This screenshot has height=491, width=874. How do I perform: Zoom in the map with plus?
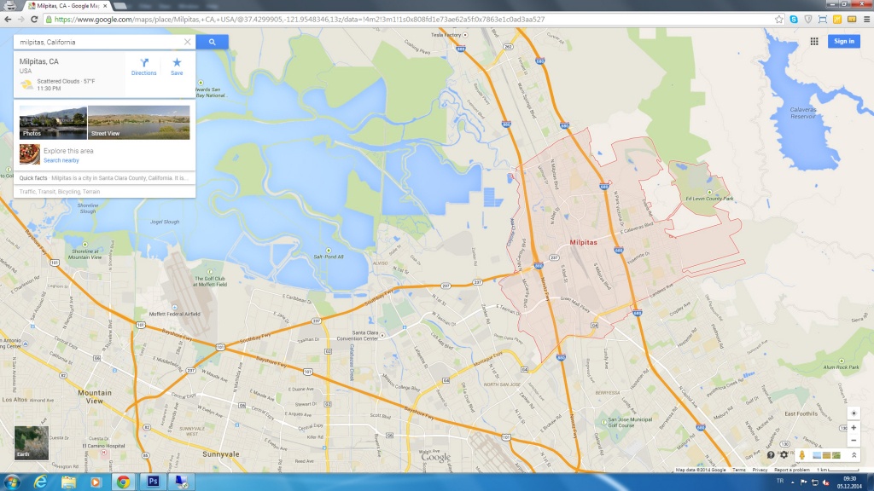[854, 427]
